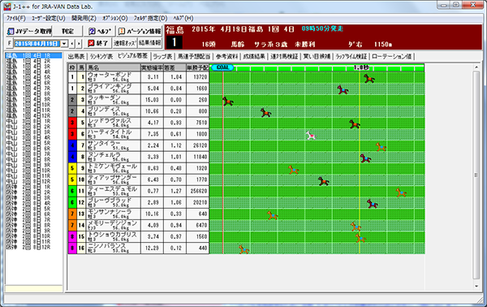The height and width of the screenshot is (307, 487).
Task: Open the フォルダ指定(D) menu
Action: pos(151,19)
